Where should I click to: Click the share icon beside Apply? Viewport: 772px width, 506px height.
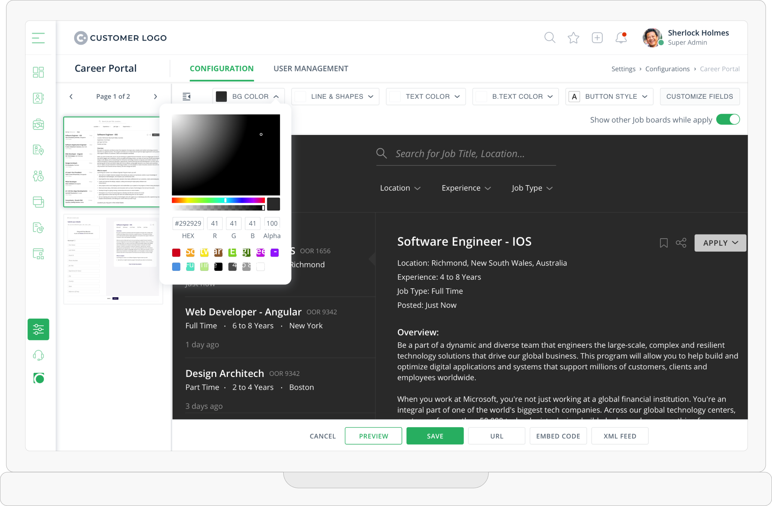[681, 243]
